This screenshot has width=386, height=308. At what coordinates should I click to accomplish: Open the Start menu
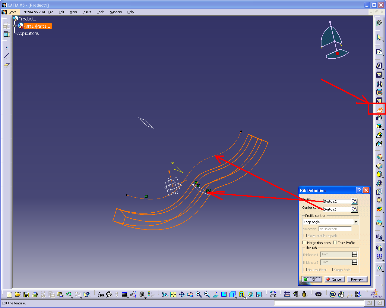click(x=12, y=12)
